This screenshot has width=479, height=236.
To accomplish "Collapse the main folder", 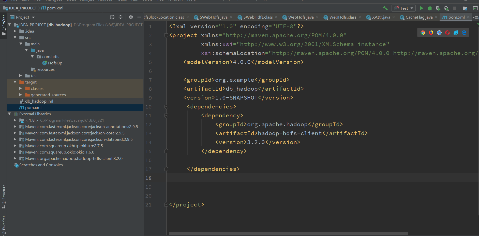I will click(21, 44).
